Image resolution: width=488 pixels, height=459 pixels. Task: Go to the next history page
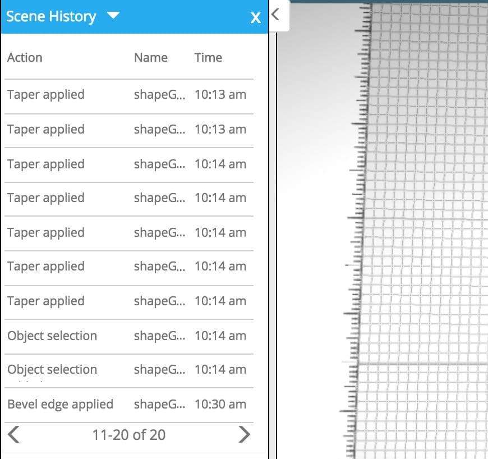coord(244,434)
